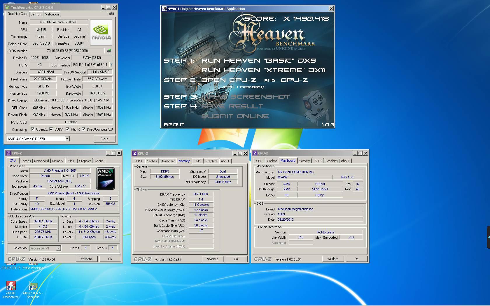Click the NB Frequency value 2494.5 MHz
This screenshot has height=306, width=490.
click(223, 182)
